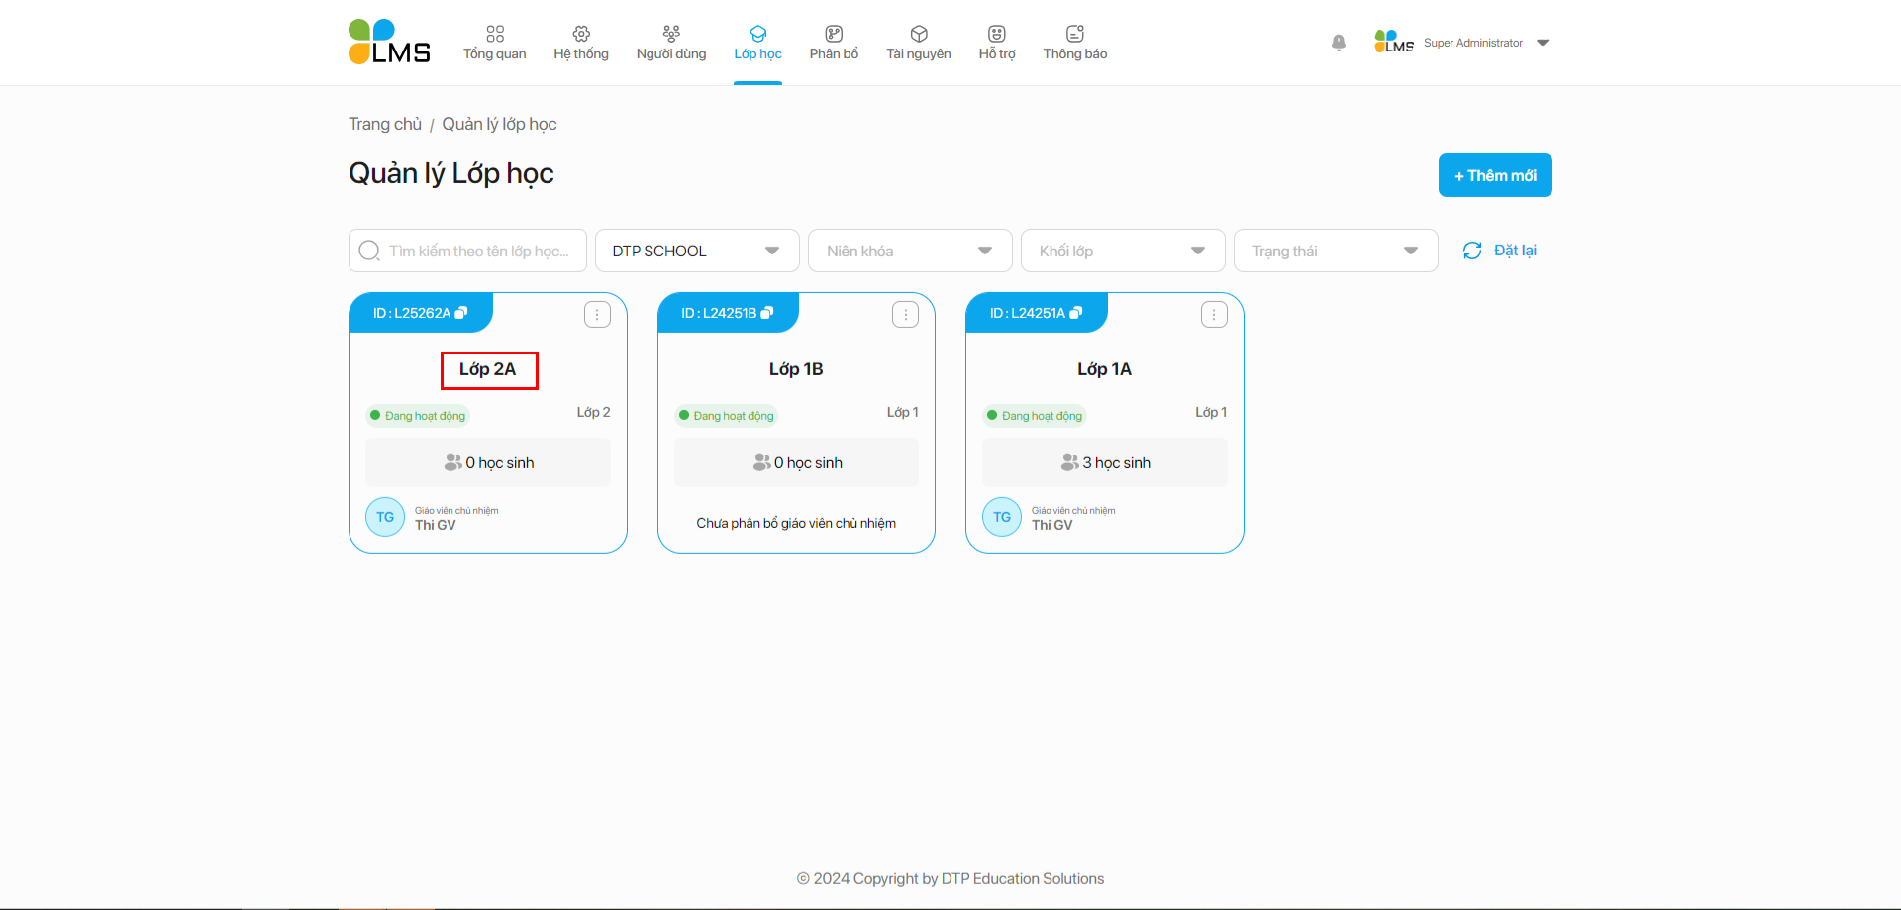1901x910 pixels.
Task: Open the three-dot menu on Lớp 1A card
Action: 1214,315
